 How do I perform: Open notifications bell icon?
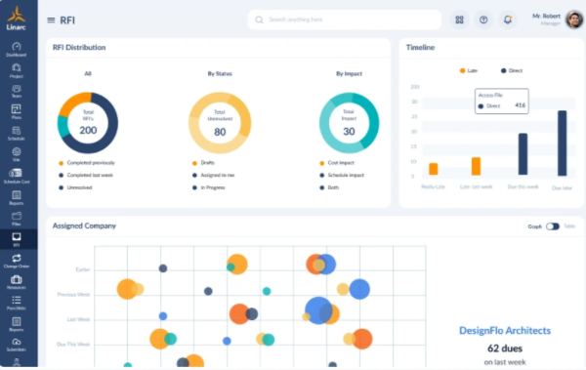pos(508,20)
